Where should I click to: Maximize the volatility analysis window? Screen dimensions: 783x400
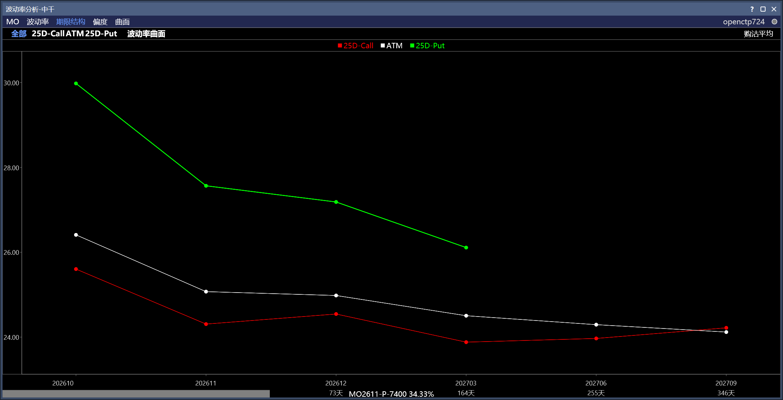pyautogui.click(x=763, y=9)
